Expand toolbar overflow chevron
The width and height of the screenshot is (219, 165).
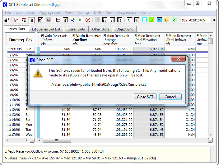(x=214, y=20)
